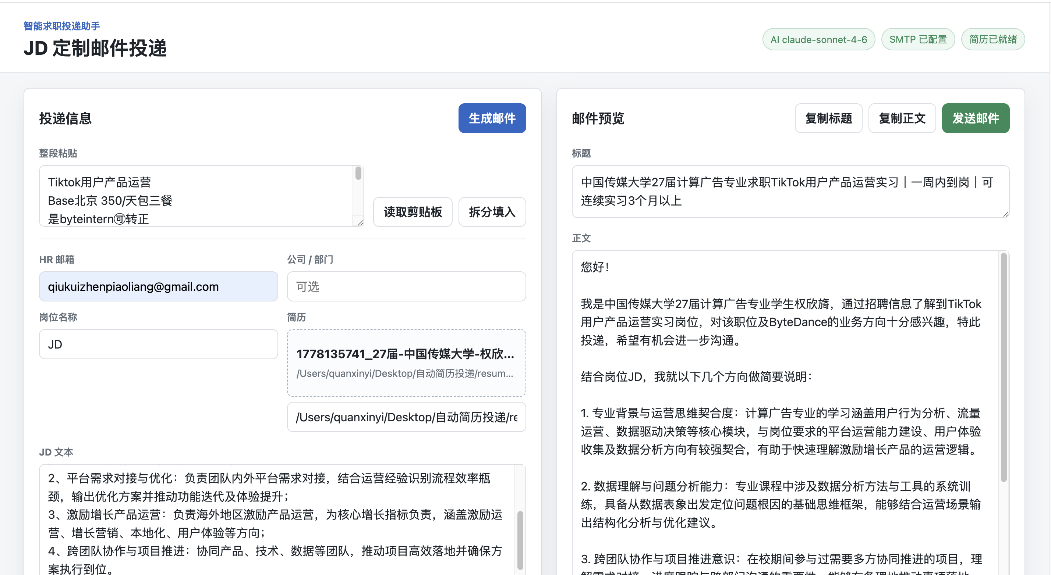Click the HR 邮箱 input field
The image size is (1051, 575).
click(x=158, y=286)
